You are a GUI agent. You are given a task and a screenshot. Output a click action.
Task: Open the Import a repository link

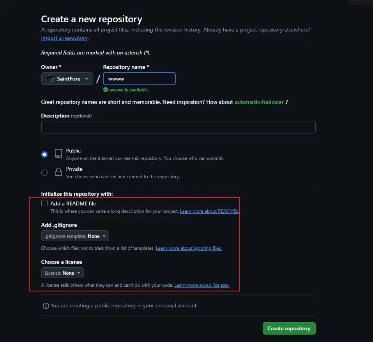(x=64, y=38)
